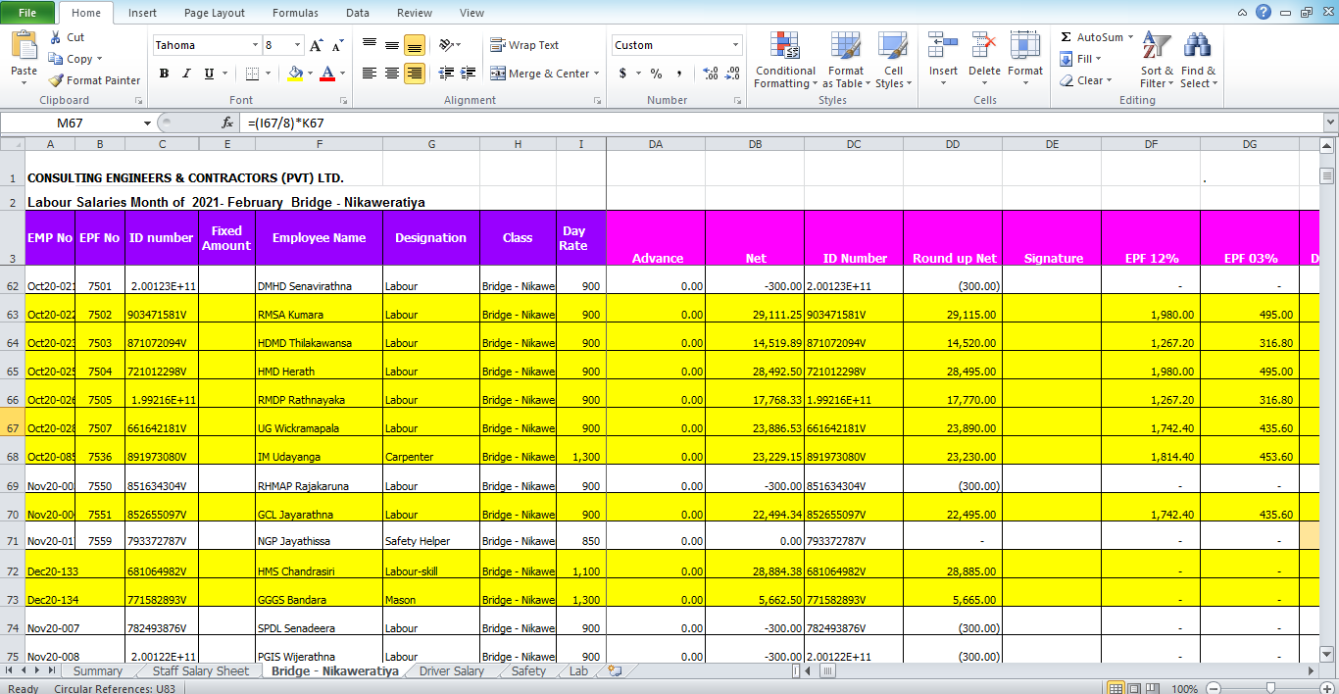Viewport: 1339px width, 694px height.
Task: Click the Merge & Center button
Action: [x=540, y=73]
